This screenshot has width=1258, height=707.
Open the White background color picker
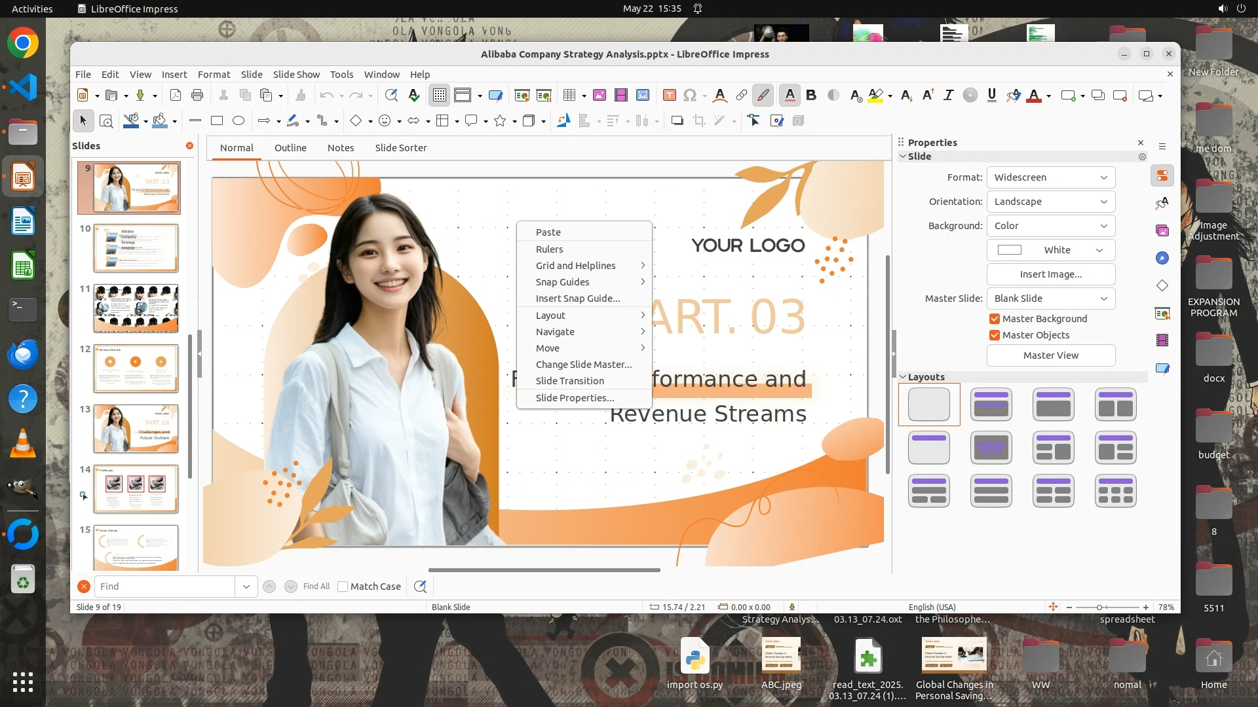(x=1050, y=250)
